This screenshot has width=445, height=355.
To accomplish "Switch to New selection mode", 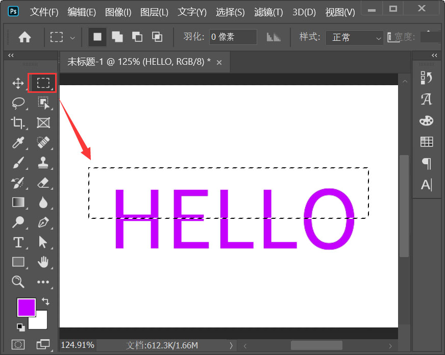I will (96, 37).
